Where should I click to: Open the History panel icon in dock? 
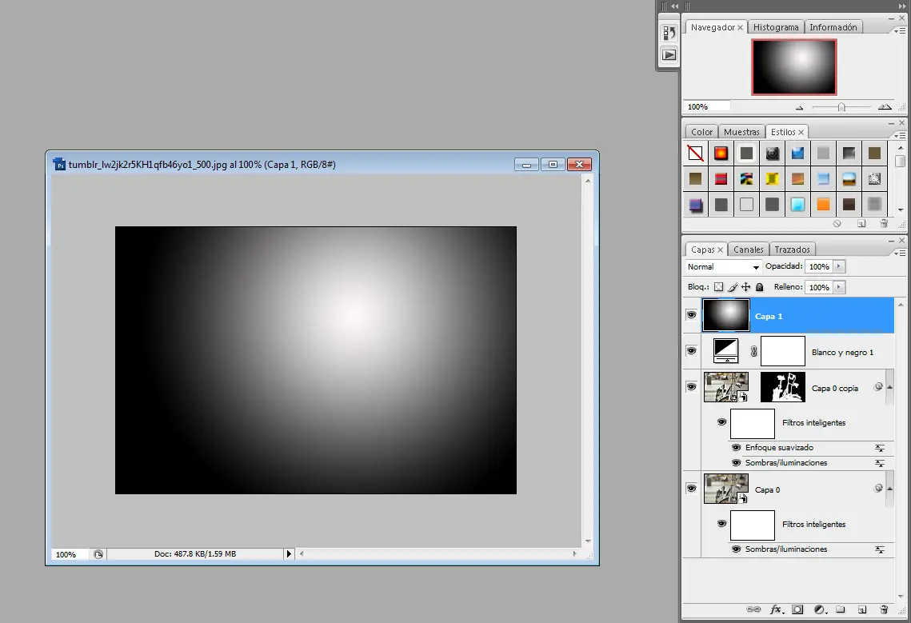(669, 33)
